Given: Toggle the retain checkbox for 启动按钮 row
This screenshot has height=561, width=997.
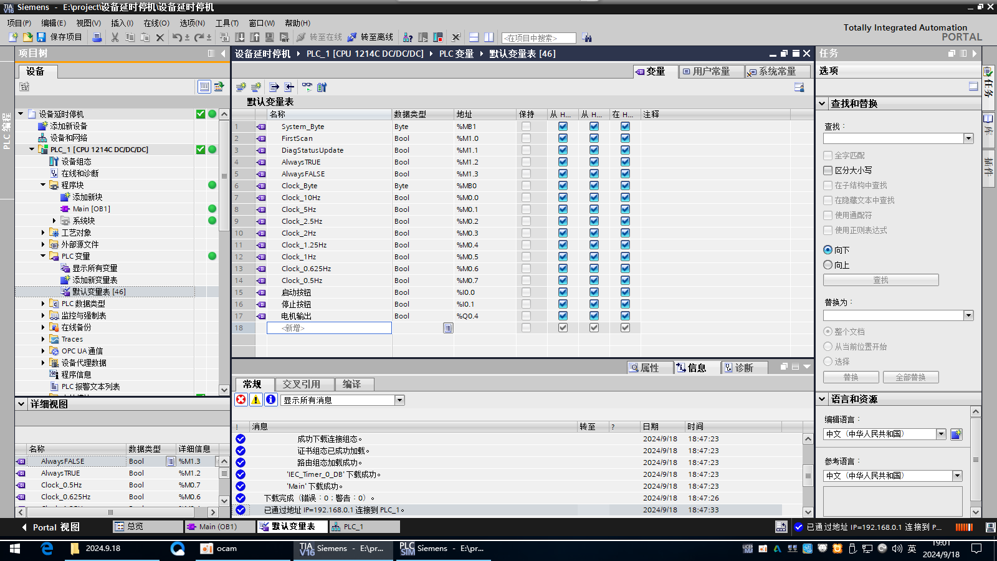Looking at the screenshot, I should click(526, 292).
